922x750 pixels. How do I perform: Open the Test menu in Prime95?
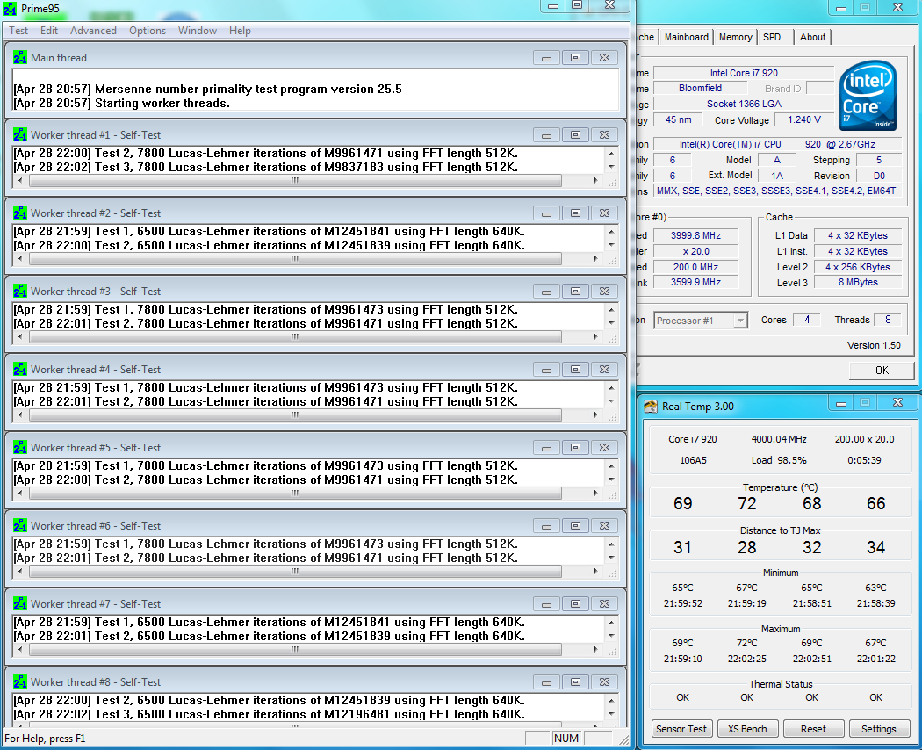click(18, 31)
